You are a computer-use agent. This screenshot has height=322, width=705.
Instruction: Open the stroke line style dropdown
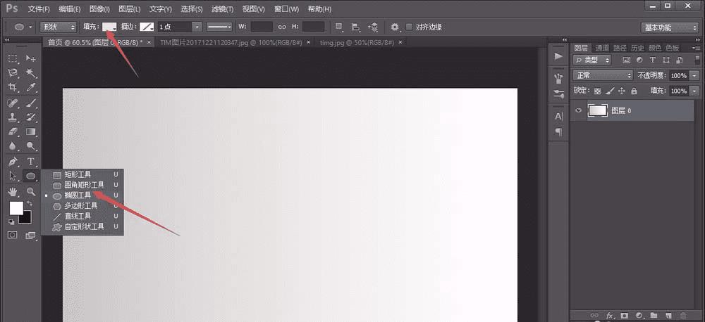[219, 27]
